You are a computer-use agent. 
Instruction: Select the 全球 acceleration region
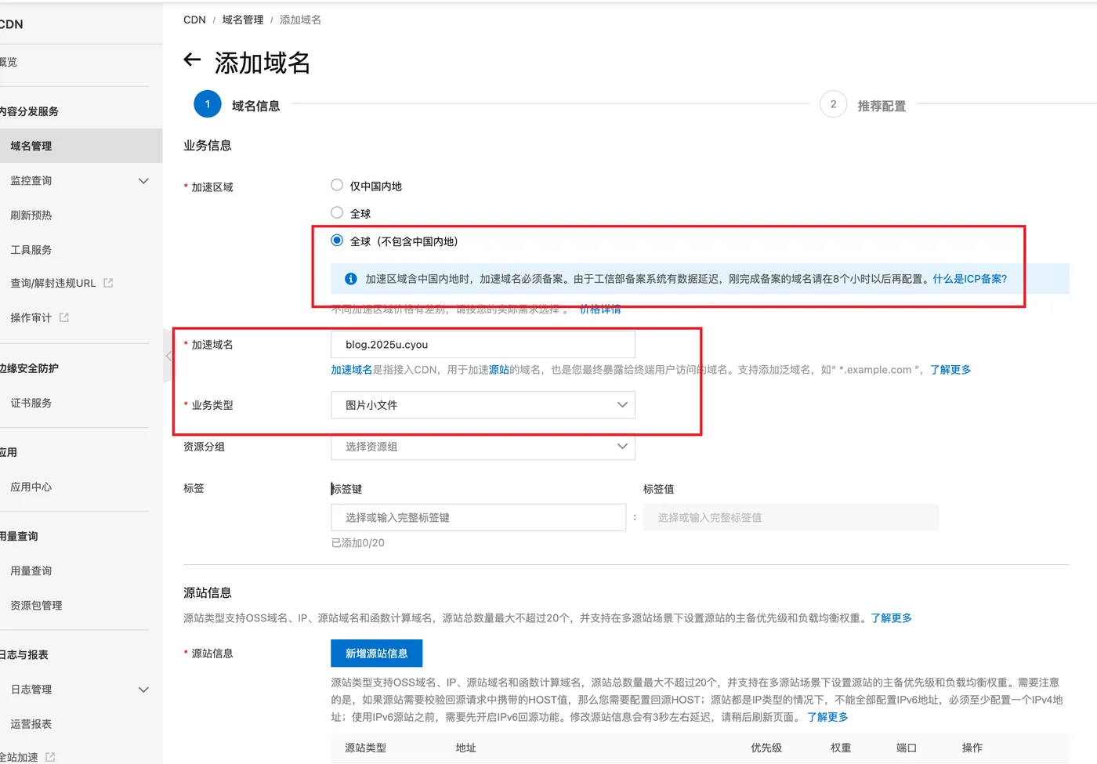point(336,212)
